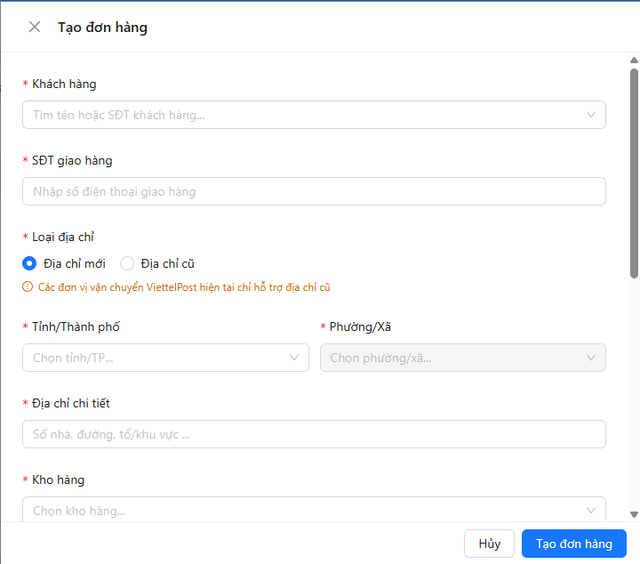This screenshot has width=640, height=564.
Task: Open the Chọn phường/xã dropdown
Action: (463, 358)
